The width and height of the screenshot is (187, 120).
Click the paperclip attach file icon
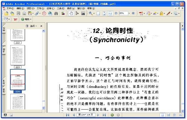click(x=37, y=13)
